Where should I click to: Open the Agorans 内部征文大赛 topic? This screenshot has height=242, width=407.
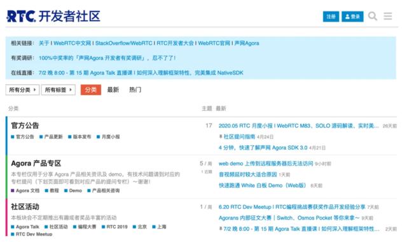click(x=289, y=218)
